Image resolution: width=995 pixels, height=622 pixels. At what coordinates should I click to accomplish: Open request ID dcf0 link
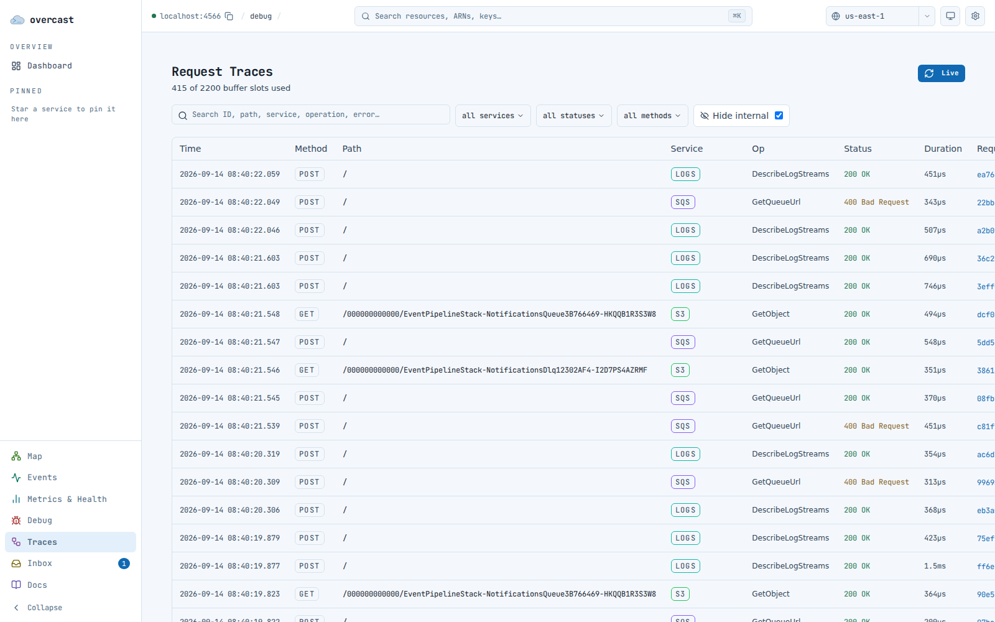pos(985,315)
